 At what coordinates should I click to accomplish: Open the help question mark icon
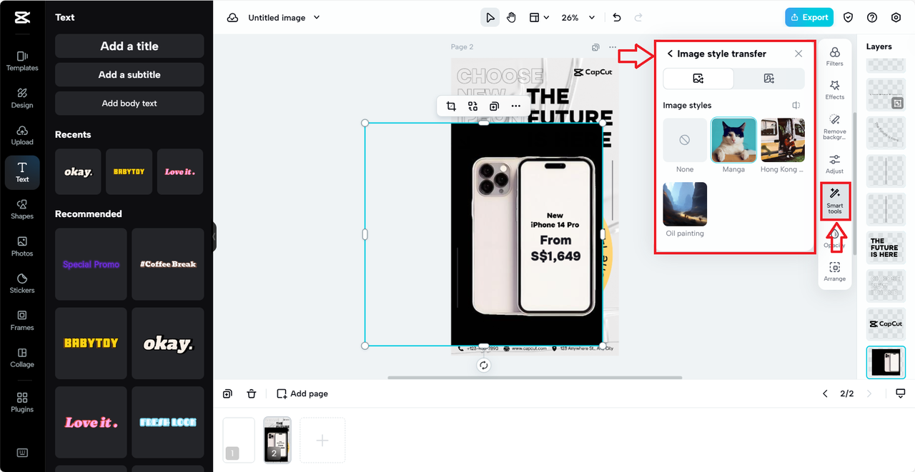(x=872, y=18)
